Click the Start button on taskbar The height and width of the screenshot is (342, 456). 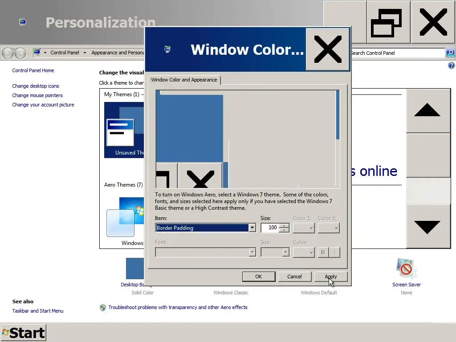click(x=23, y=333)
